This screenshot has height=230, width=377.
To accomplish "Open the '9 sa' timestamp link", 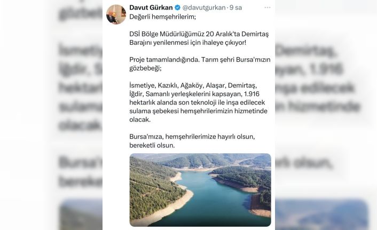I will click(x=235, y=7).
